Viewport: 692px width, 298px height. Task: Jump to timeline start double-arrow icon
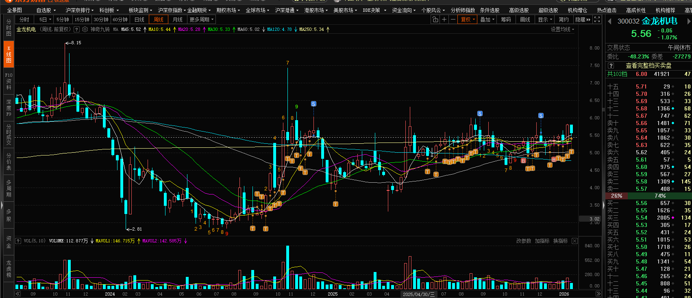18,294
